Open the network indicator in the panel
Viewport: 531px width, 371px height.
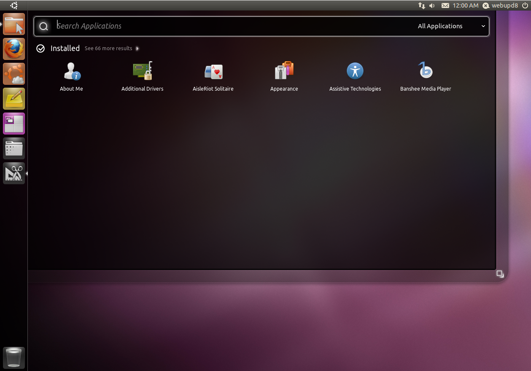coord(422,5)
